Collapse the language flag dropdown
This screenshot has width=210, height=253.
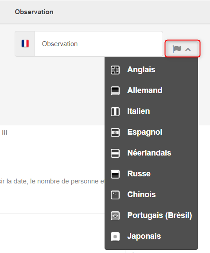coord(182,49)
